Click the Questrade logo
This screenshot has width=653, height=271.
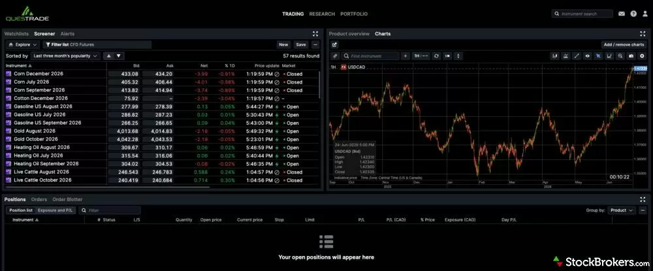point(27,14)
